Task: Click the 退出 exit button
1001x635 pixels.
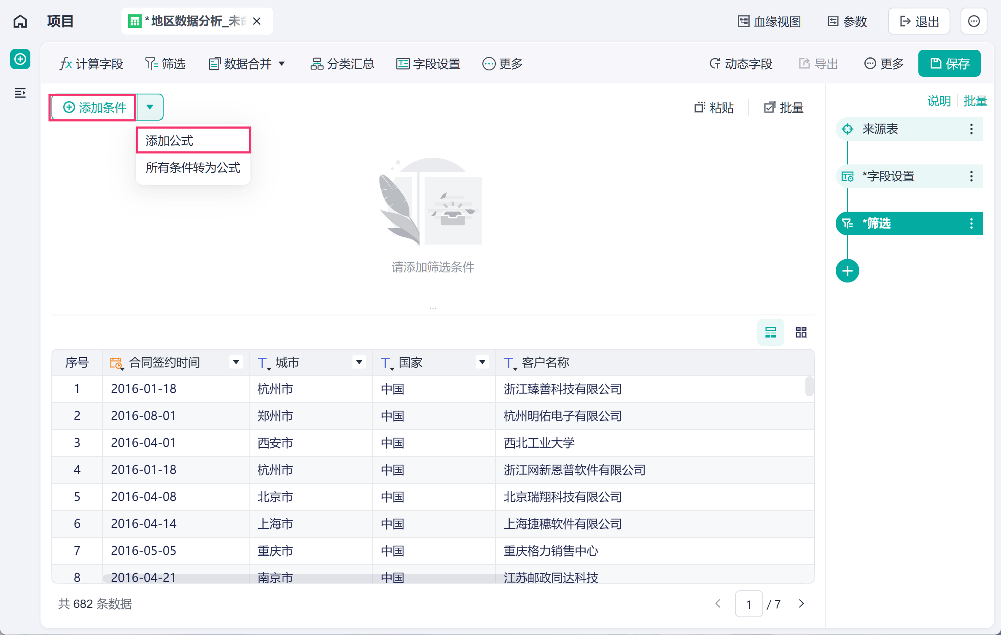Action: coord(919,22)
